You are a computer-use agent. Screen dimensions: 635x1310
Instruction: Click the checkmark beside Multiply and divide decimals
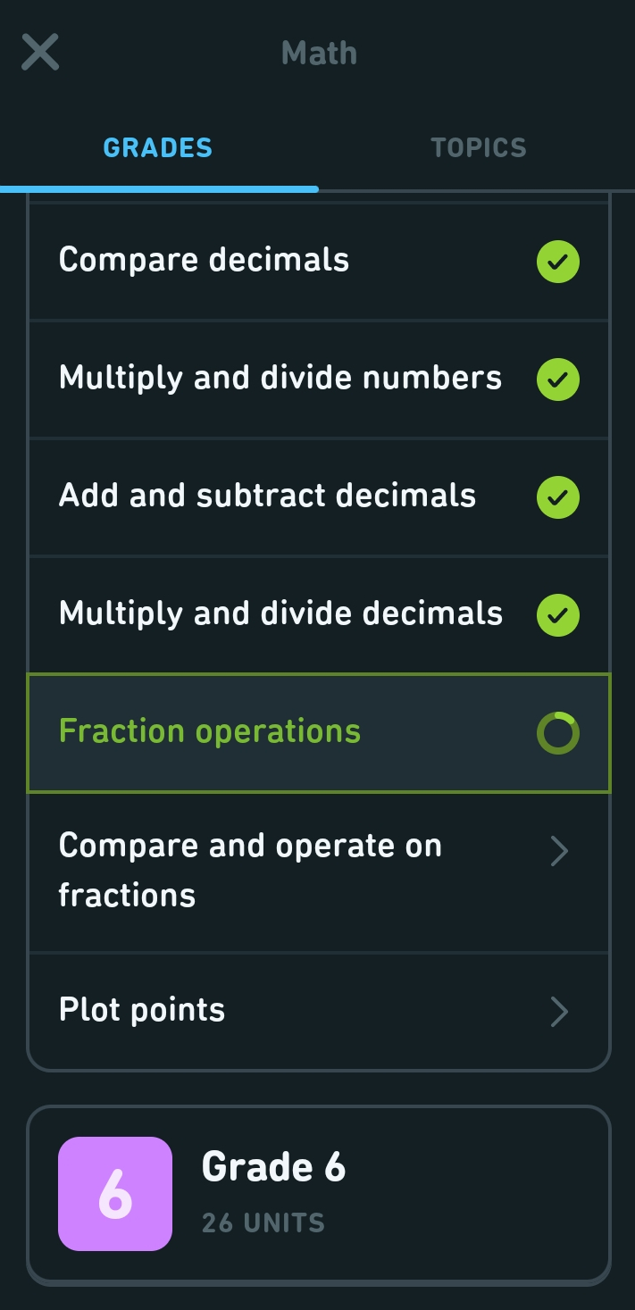coord(558,614)
